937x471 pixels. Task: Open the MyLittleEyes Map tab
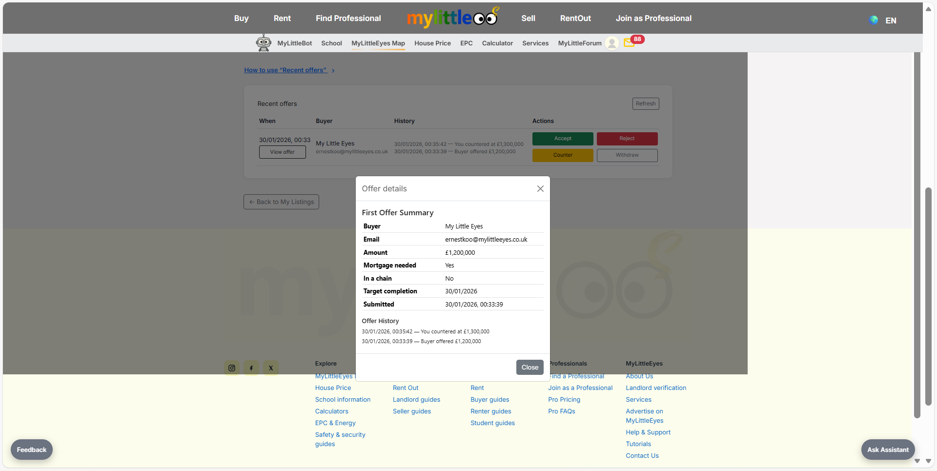pos(378,43)
